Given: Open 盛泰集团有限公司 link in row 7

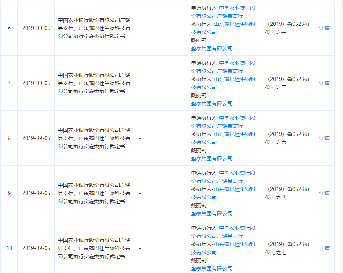Looking at the screenshot, I should pyautogui.click(x=212, y=103).
